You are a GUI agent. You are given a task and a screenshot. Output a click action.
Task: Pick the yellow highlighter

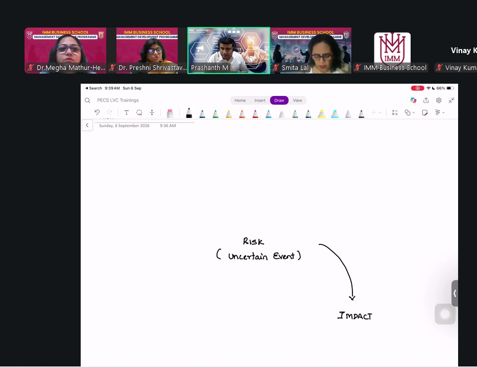(x=322, y=114)
